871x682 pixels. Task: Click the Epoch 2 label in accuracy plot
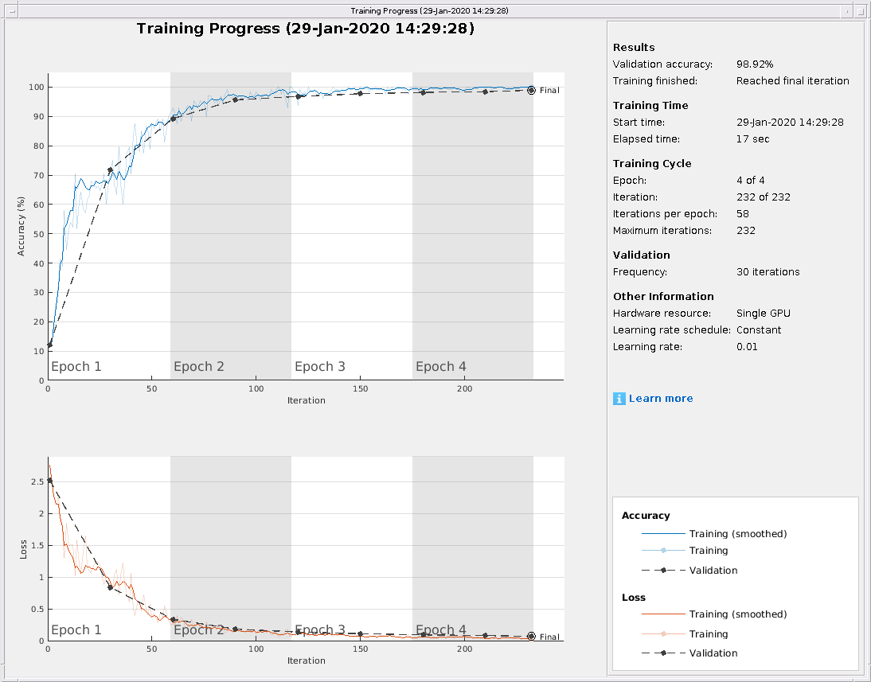pos(199,367)
